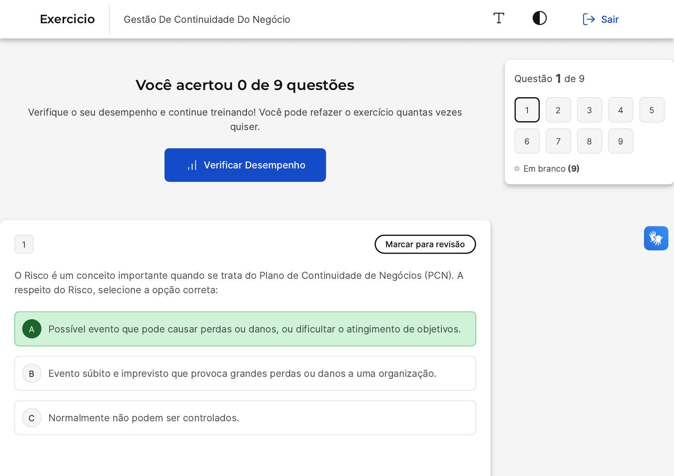Click the Sair link text

coord(610,19)
